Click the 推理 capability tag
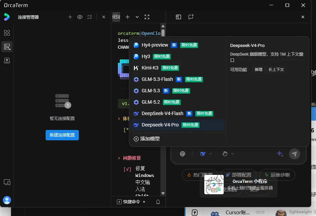Image resolution: width=316 pixels, height=216 pixels. [259, 69]
